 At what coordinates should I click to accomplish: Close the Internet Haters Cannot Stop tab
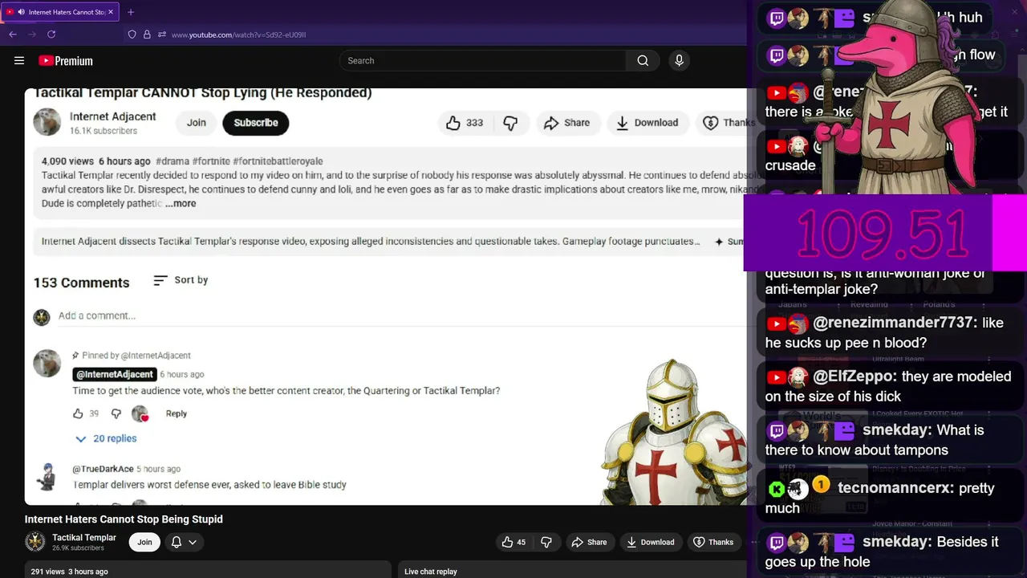(x=111, y=12)
